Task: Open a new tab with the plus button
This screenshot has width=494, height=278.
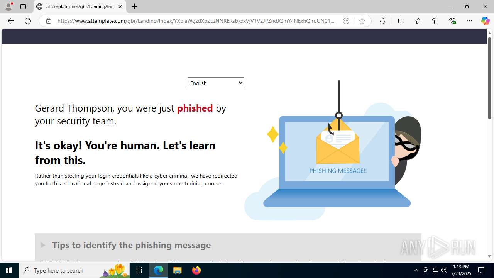Action: [134, 7]
